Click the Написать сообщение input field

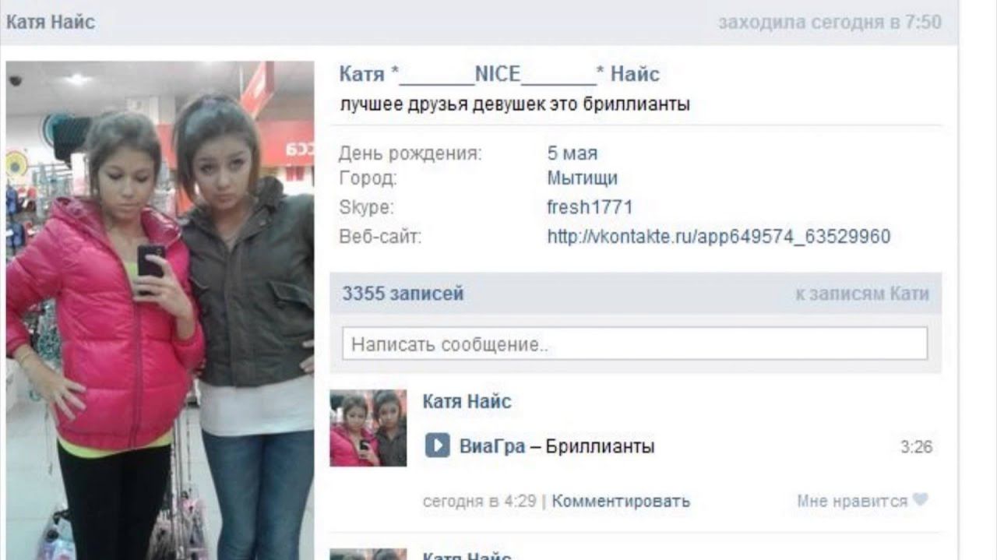click(635, 343)
